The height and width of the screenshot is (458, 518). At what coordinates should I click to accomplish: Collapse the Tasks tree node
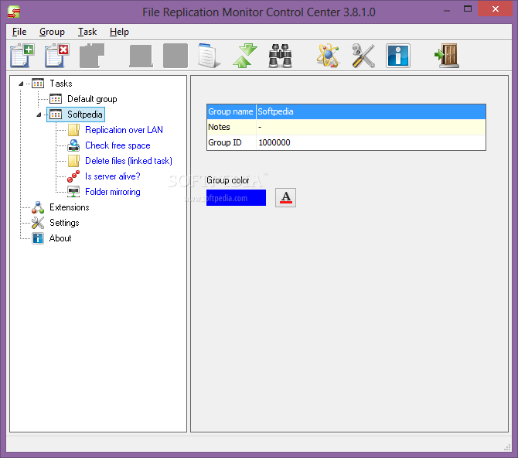(x=21, y=84)
